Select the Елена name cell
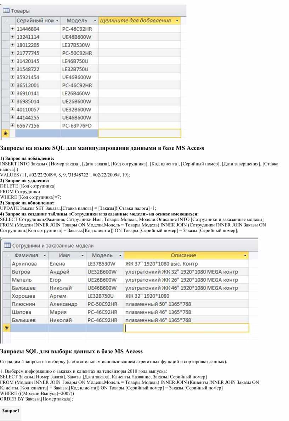 point(67,264)
